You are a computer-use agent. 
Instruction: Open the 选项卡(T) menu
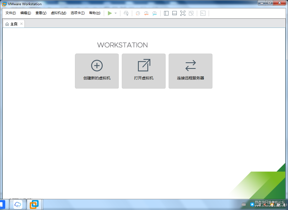(78, 13)
